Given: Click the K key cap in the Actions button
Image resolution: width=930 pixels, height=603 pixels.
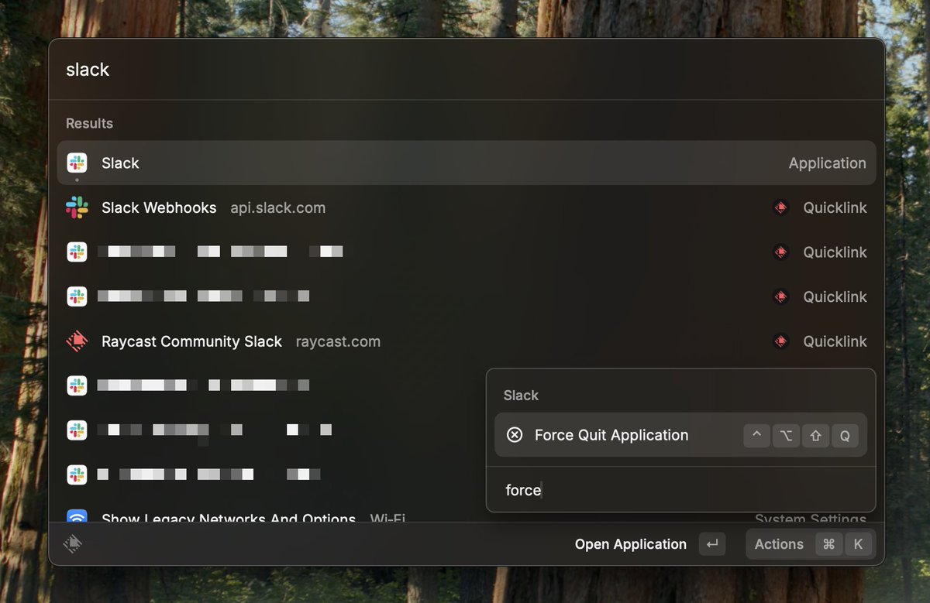Looking at the screenshot, I should 858,544.
